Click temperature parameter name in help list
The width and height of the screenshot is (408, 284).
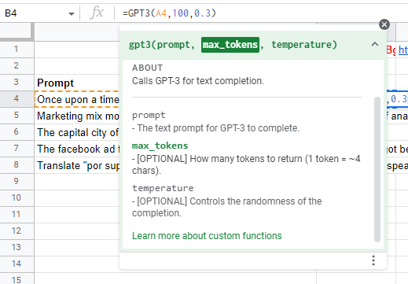coord(163,188)
